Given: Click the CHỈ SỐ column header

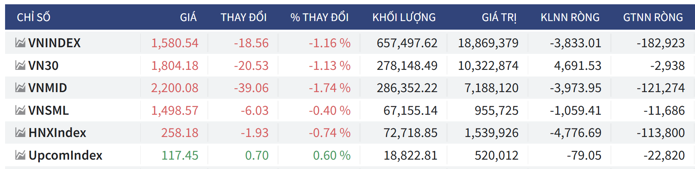Looking at the screenshot, I should pos(34,18).
